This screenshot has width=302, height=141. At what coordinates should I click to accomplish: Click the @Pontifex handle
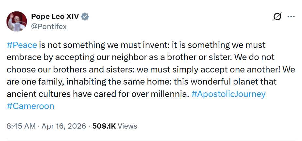click(x=48, y=27)
